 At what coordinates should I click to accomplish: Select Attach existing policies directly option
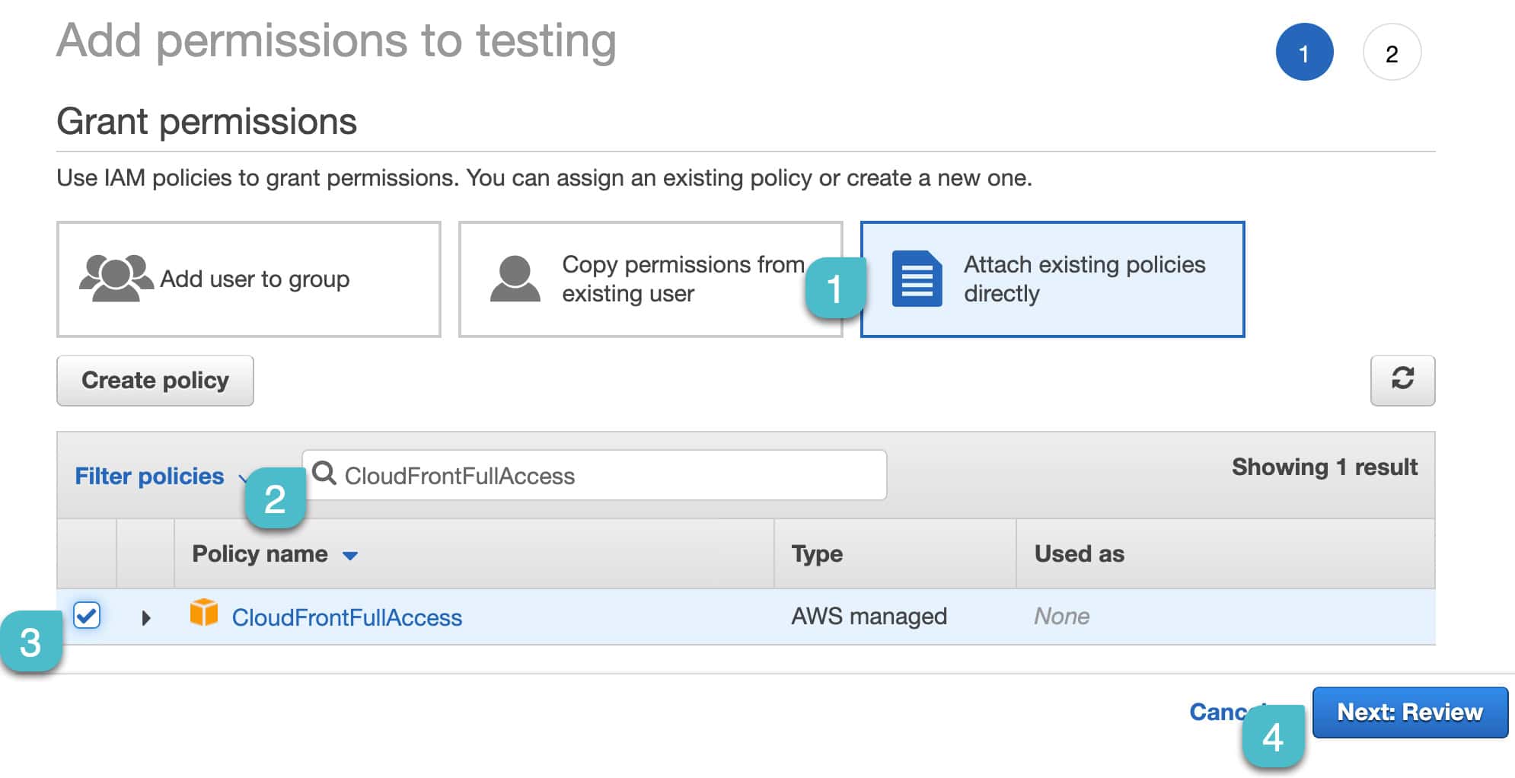click(1053, 279)
